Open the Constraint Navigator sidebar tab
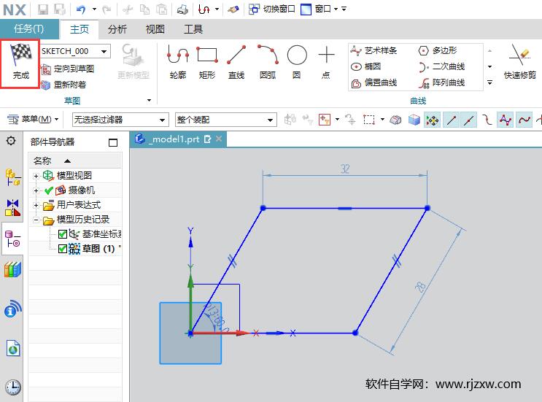This screenshot has height=402, width=542. (x=12, y=207)
